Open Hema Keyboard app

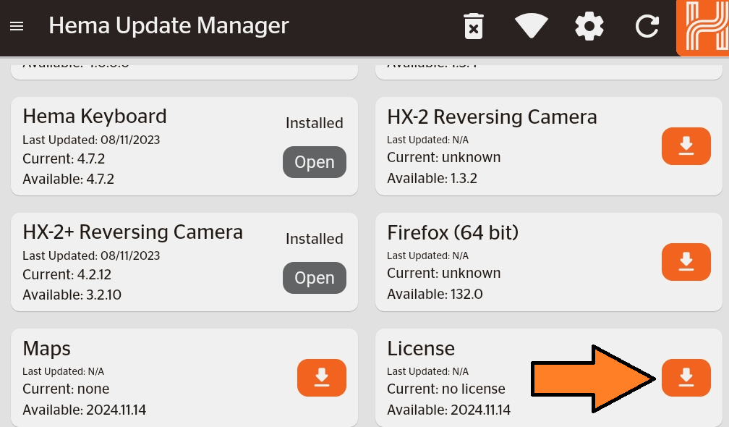coord(315,162)
